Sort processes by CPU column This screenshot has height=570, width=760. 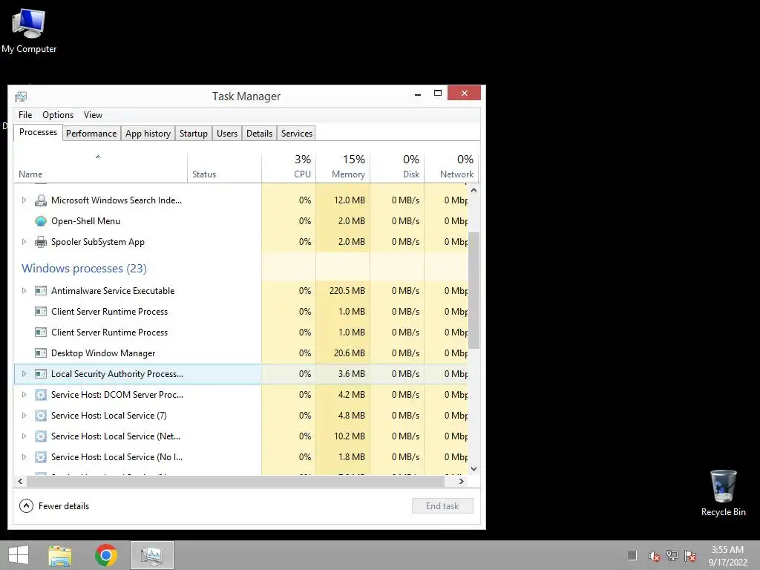289,167
